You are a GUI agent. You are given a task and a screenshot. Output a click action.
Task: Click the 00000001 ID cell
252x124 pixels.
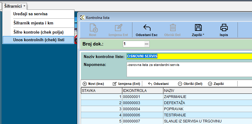(x=143, y=97)
